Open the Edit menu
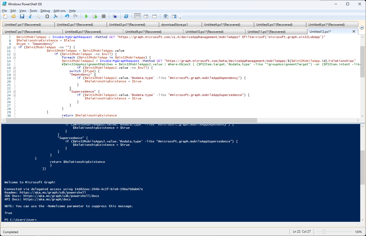Screen dimensions: 366x236 click(13, 11)
